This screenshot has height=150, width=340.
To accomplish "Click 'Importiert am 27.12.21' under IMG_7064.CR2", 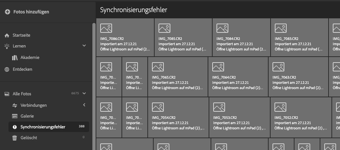I will (x=231, y=83).
